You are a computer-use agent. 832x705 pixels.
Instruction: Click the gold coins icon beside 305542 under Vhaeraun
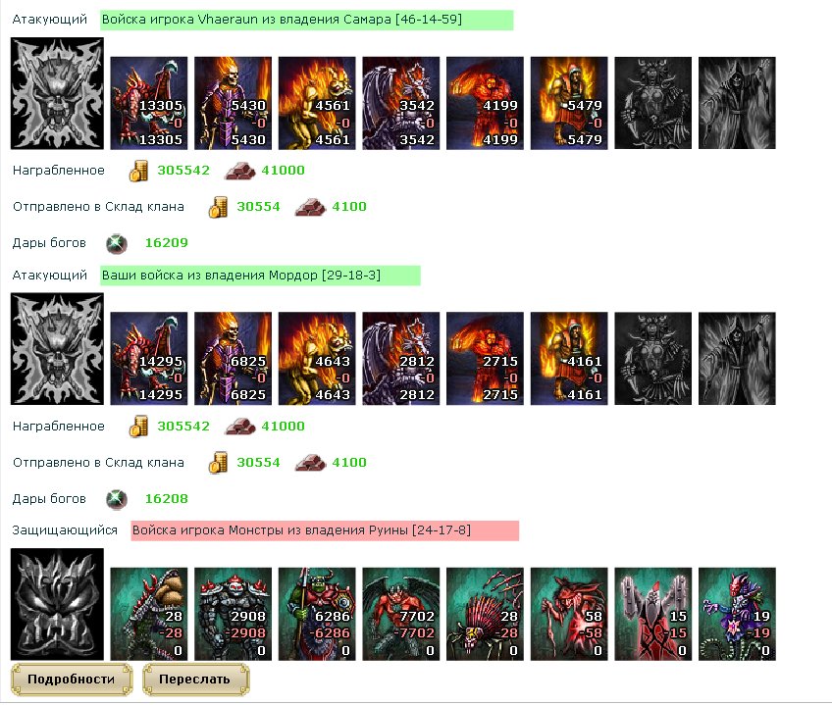139,172
